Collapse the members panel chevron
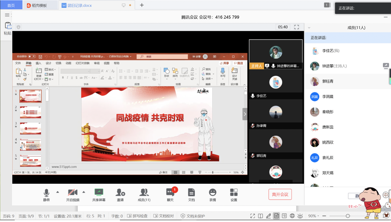The width and height of the screenshot is (391, 222). pos(309,28)
